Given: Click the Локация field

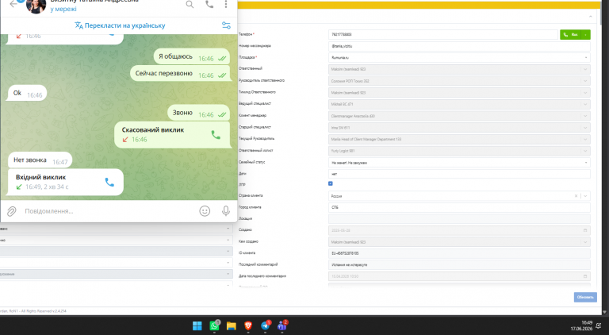Looking at the screenshot, I should (x=459, y=219).
